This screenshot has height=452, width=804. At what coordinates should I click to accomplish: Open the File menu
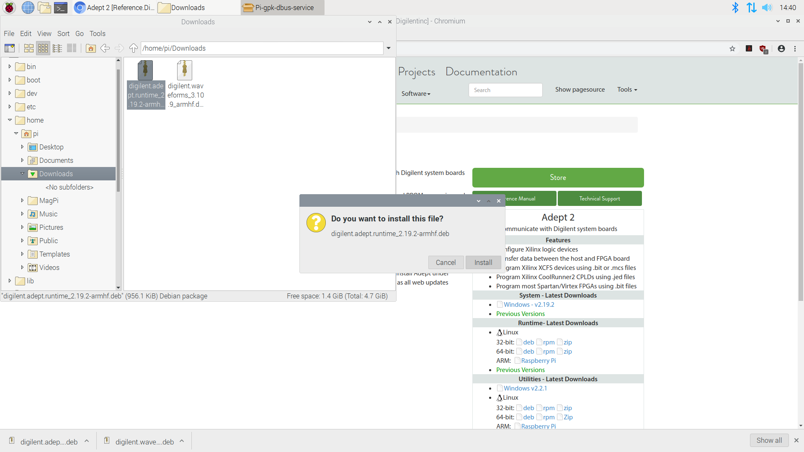9,33
